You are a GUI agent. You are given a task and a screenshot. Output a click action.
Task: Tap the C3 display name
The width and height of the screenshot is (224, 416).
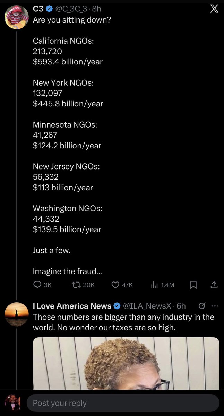click(x=38, y=9)
